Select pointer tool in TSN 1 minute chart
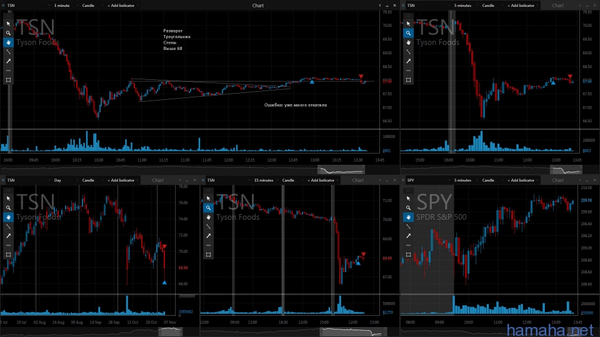Image resolution: width=600 pixels, height=337 pixels. tap(8, 24)
